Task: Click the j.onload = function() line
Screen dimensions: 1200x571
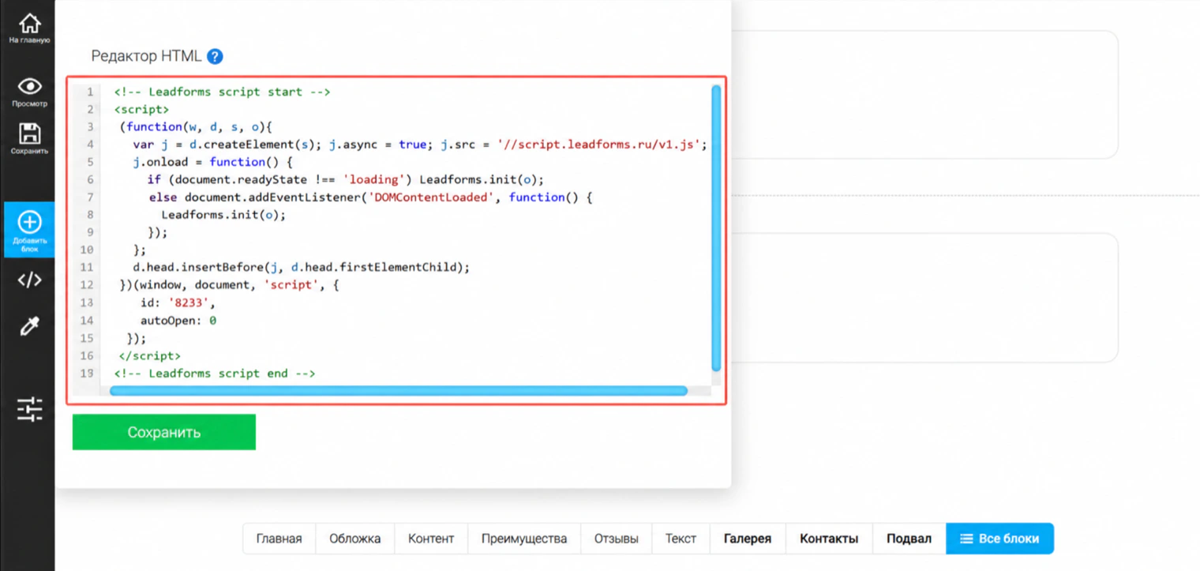Action: pyautogui.click(x=213, y=162)
